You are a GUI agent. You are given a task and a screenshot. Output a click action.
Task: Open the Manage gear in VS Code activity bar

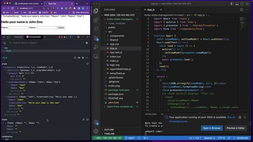pyautogui.click(x=96, y=131)
